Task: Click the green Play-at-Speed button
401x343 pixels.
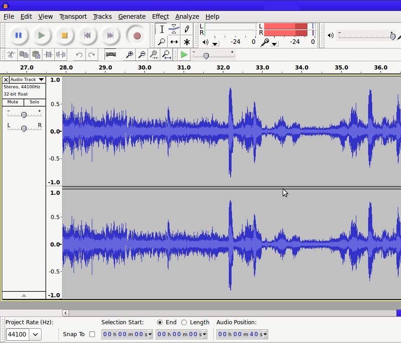Action: 184,54
